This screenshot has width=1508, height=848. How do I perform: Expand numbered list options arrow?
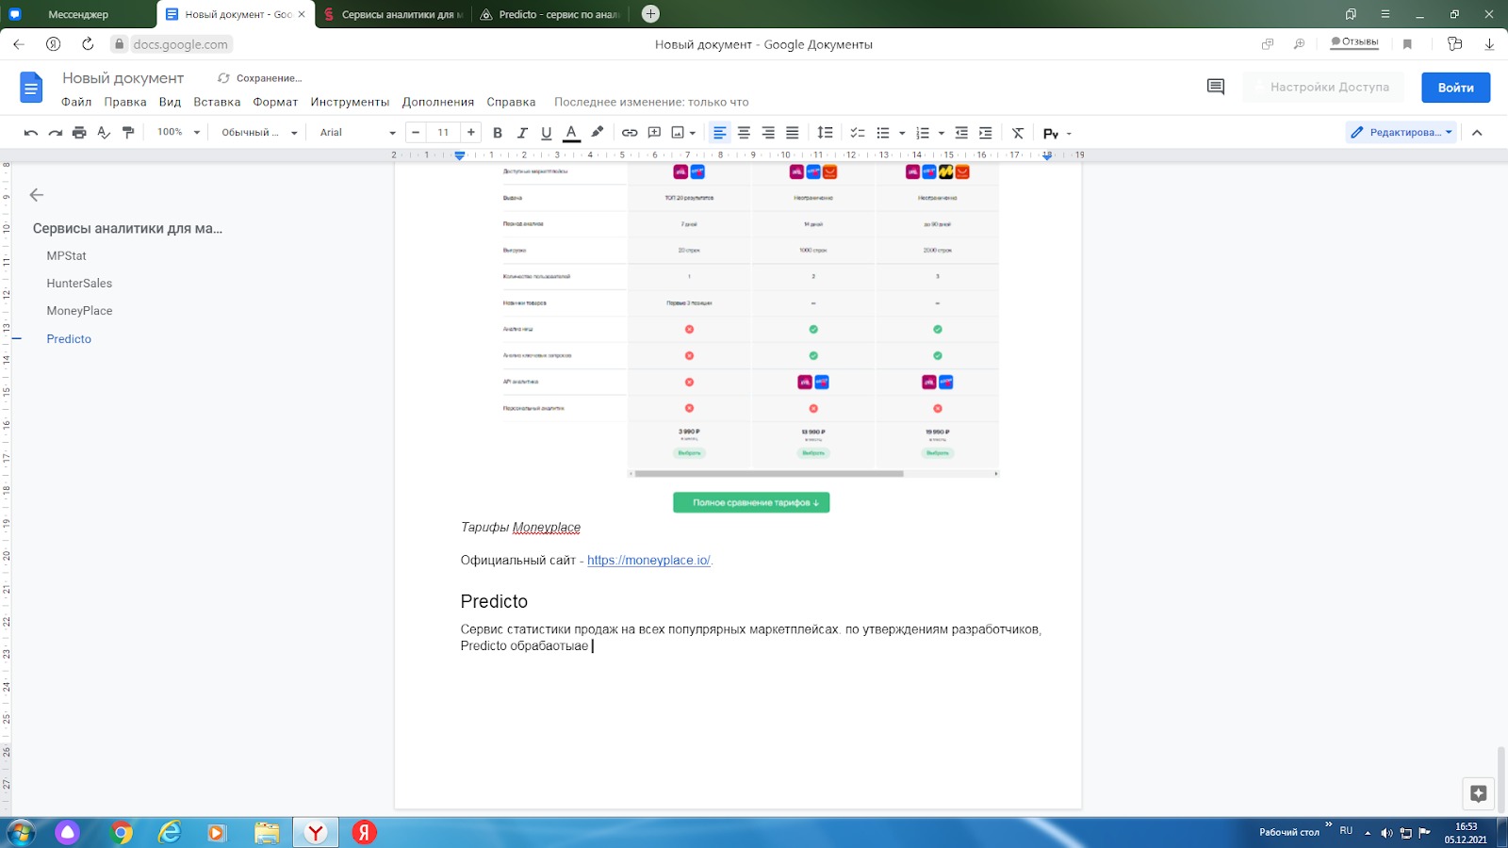(x=942, y=133)
